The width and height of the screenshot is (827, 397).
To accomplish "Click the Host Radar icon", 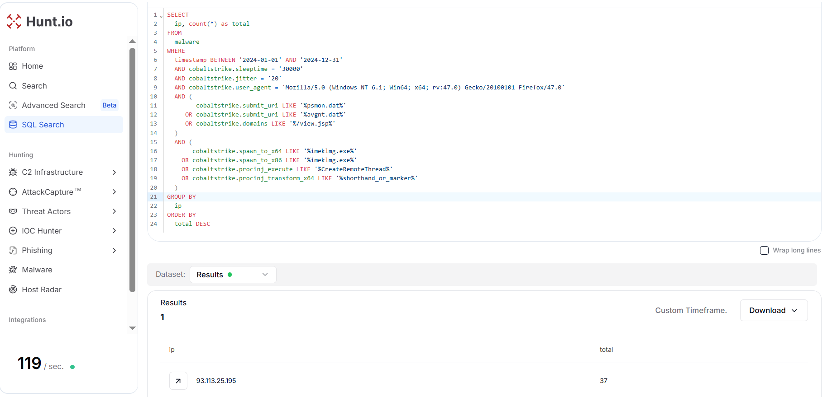I will [x=13, y=290].
